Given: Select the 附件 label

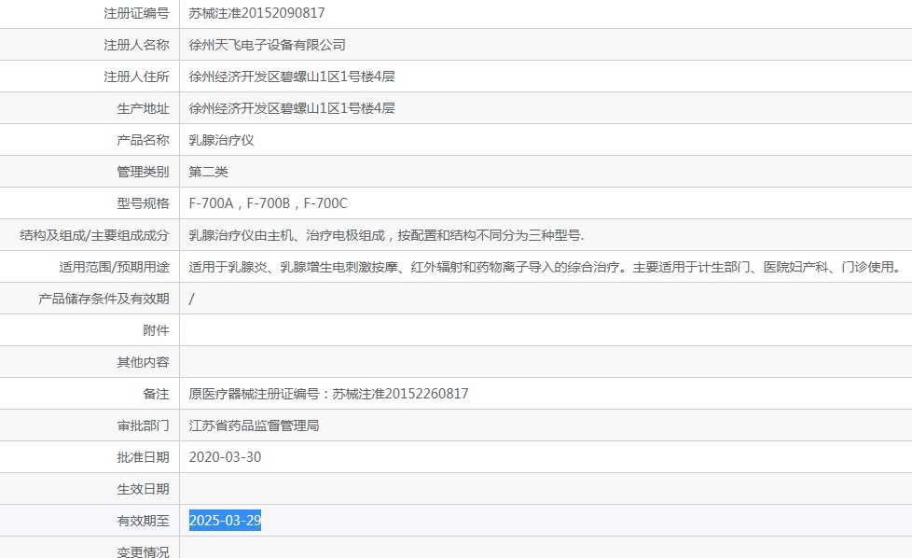Looking at the screenshot, I should (156, 330).
